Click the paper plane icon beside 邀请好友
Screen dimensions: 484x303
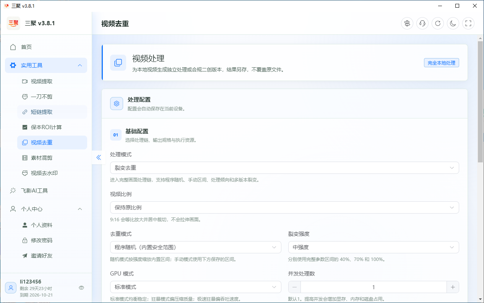point(25,256)
